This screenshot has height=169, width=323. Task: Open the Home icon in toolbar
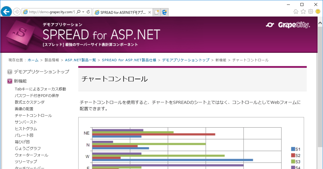tap(296, 12)
